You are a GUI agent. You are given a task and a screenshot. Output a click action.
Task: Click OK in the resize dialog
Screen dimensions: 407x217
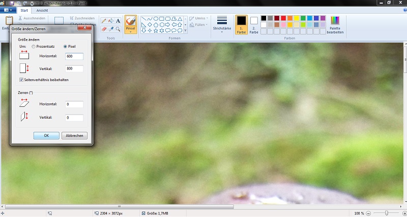tap(46, 135)
